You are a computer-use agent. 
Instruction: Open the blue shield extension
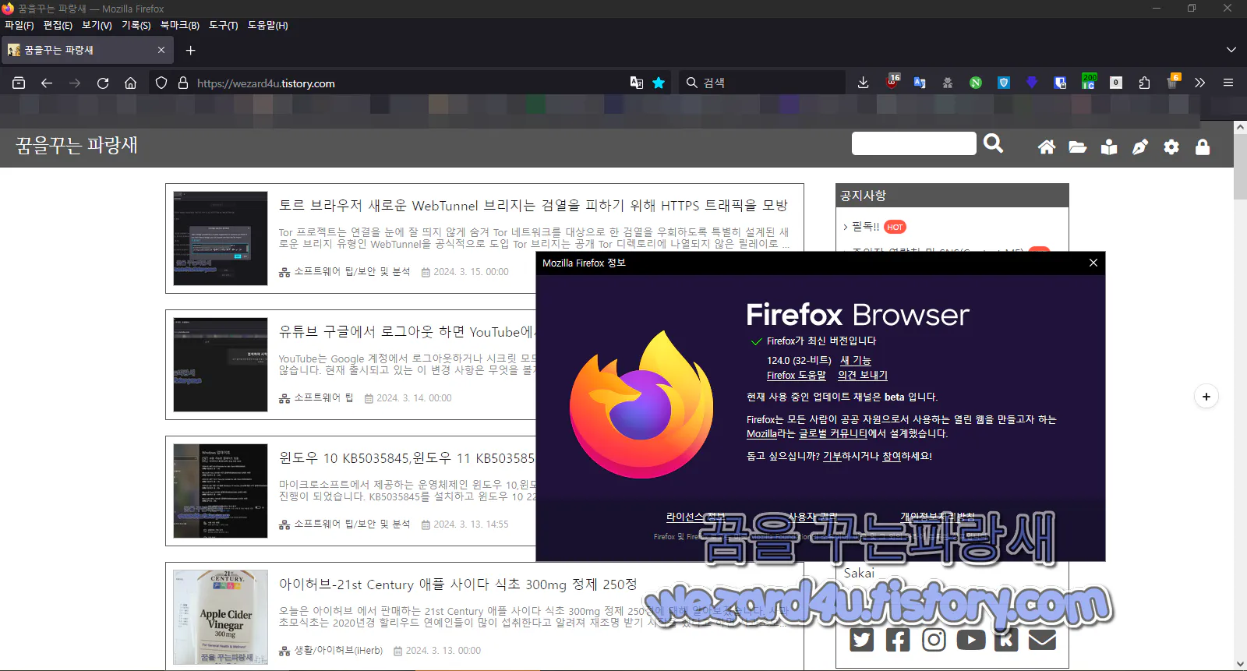[x=1004, y=83]
